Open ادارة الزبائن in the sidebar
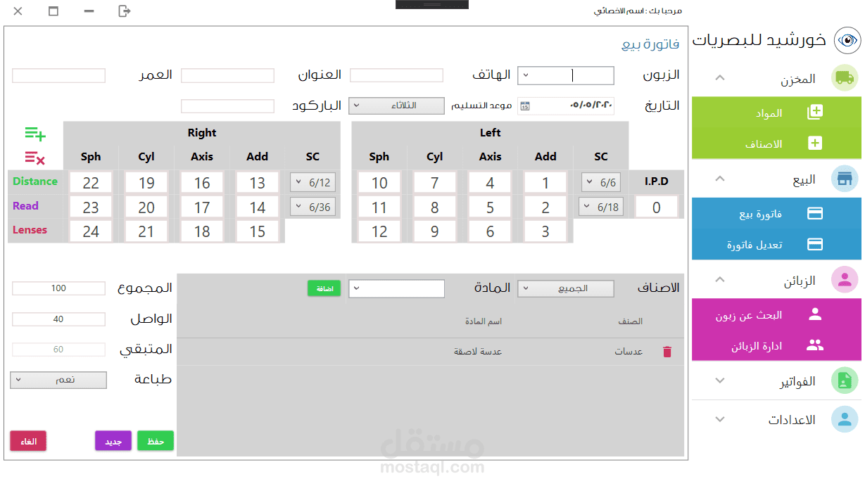 point(777,345)
